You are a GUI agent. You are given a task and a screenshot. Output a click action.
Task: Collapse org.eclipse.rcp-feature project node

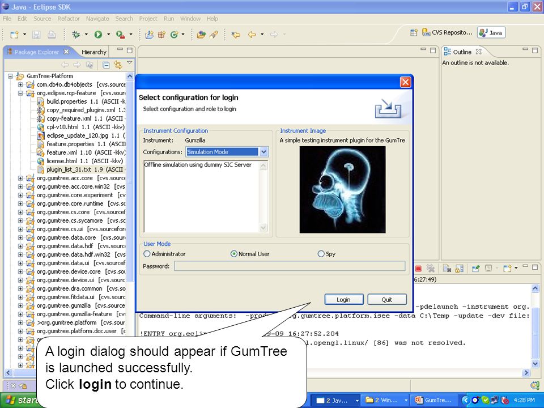[x=20, y=93]
